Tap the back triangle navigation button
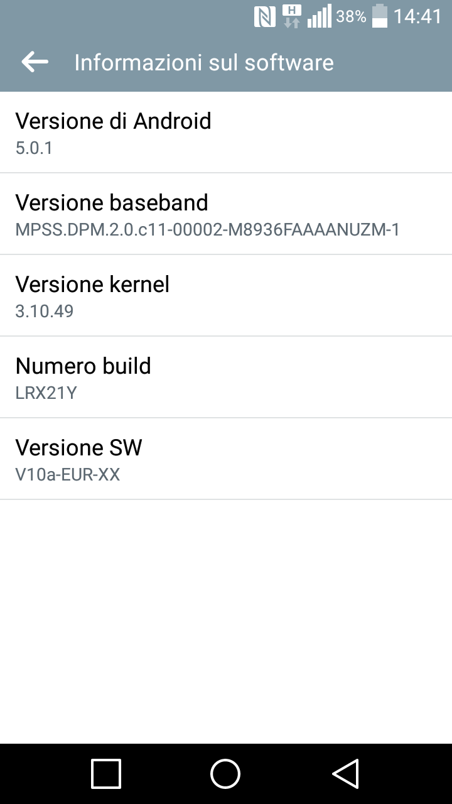The image size is (452, 804). (345, 773)
